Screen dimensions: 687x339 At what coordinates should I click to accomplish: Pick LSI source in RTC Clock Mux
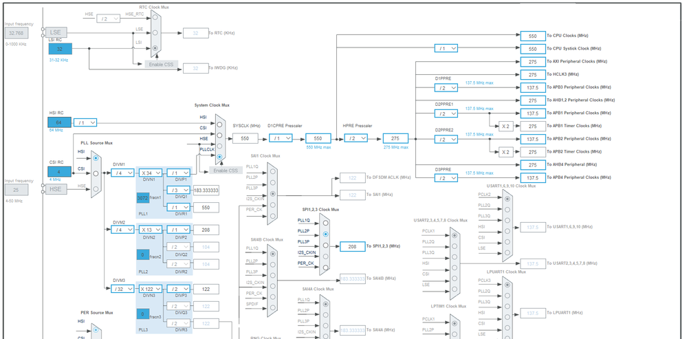pyautogui.click(x=155, y=48)
